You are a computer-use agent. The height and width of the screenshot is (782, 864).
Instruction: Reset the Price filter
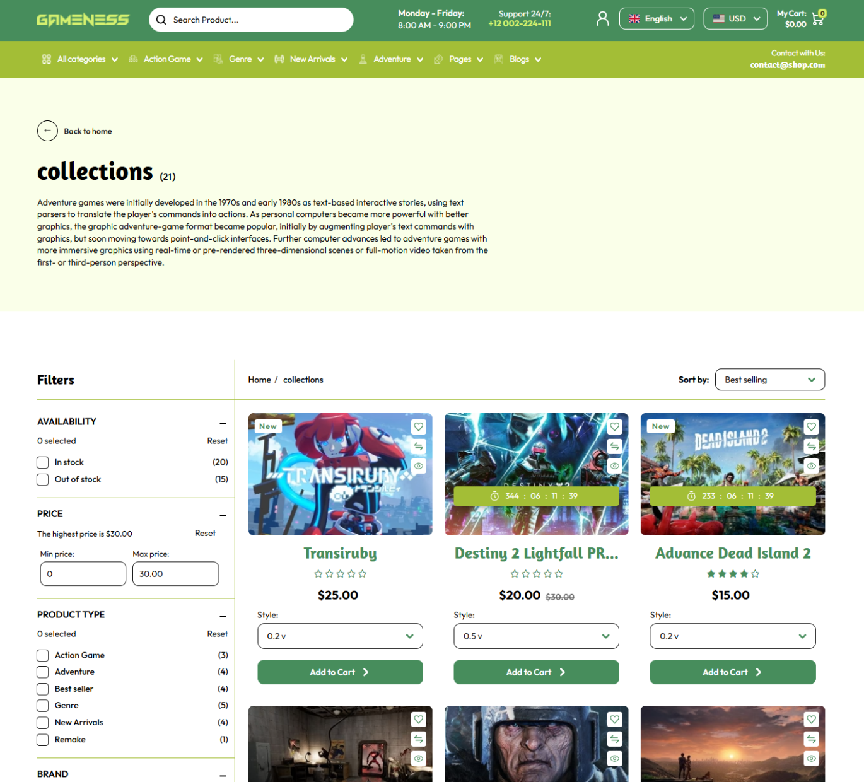click(206, 533)
